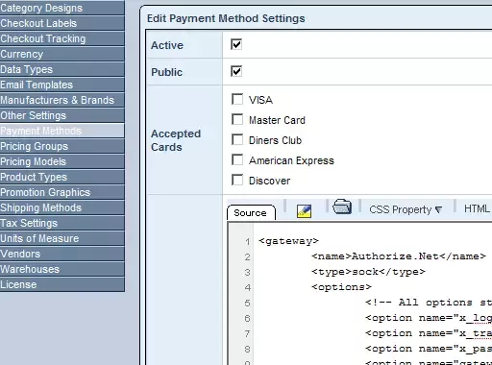Image resolution: width=492 pixels, height=365 pixels.
Task: Click the <options> tag line
Action: (x=341, y=287)
